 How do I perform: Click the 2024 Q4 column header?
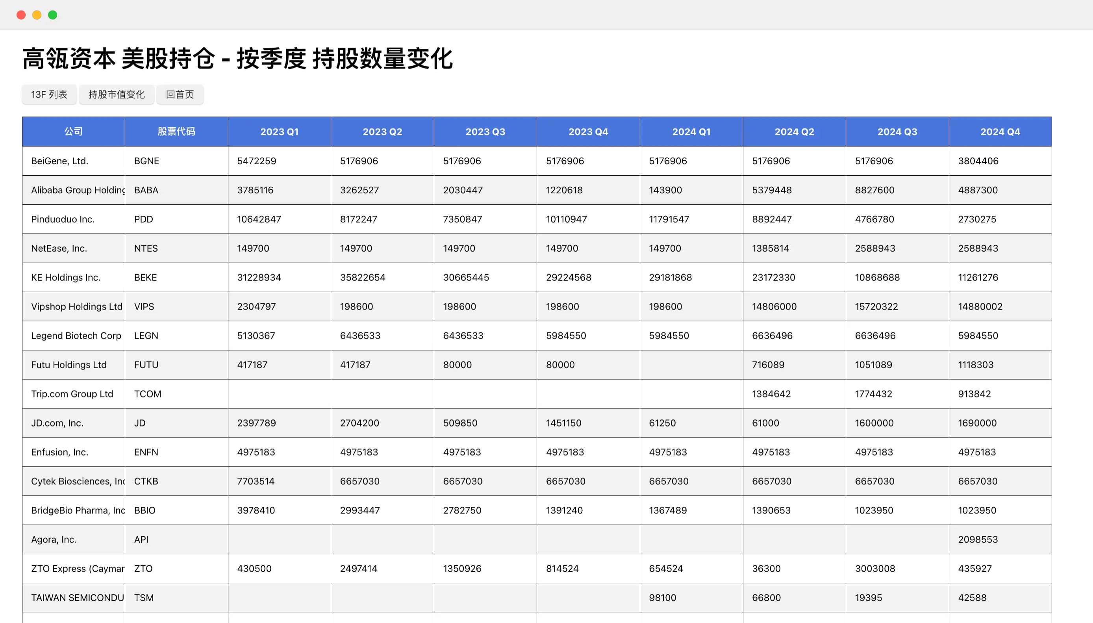[1000, 132]
